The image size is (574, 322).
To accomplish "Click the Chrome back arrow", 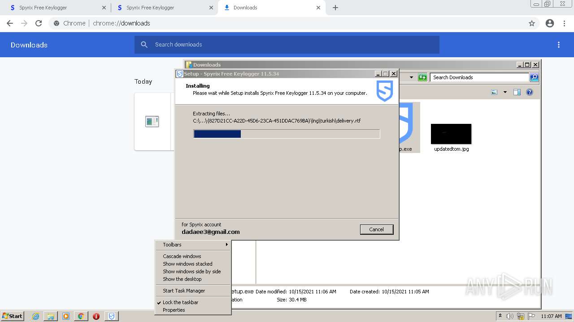I will click(x=10, y=23).
